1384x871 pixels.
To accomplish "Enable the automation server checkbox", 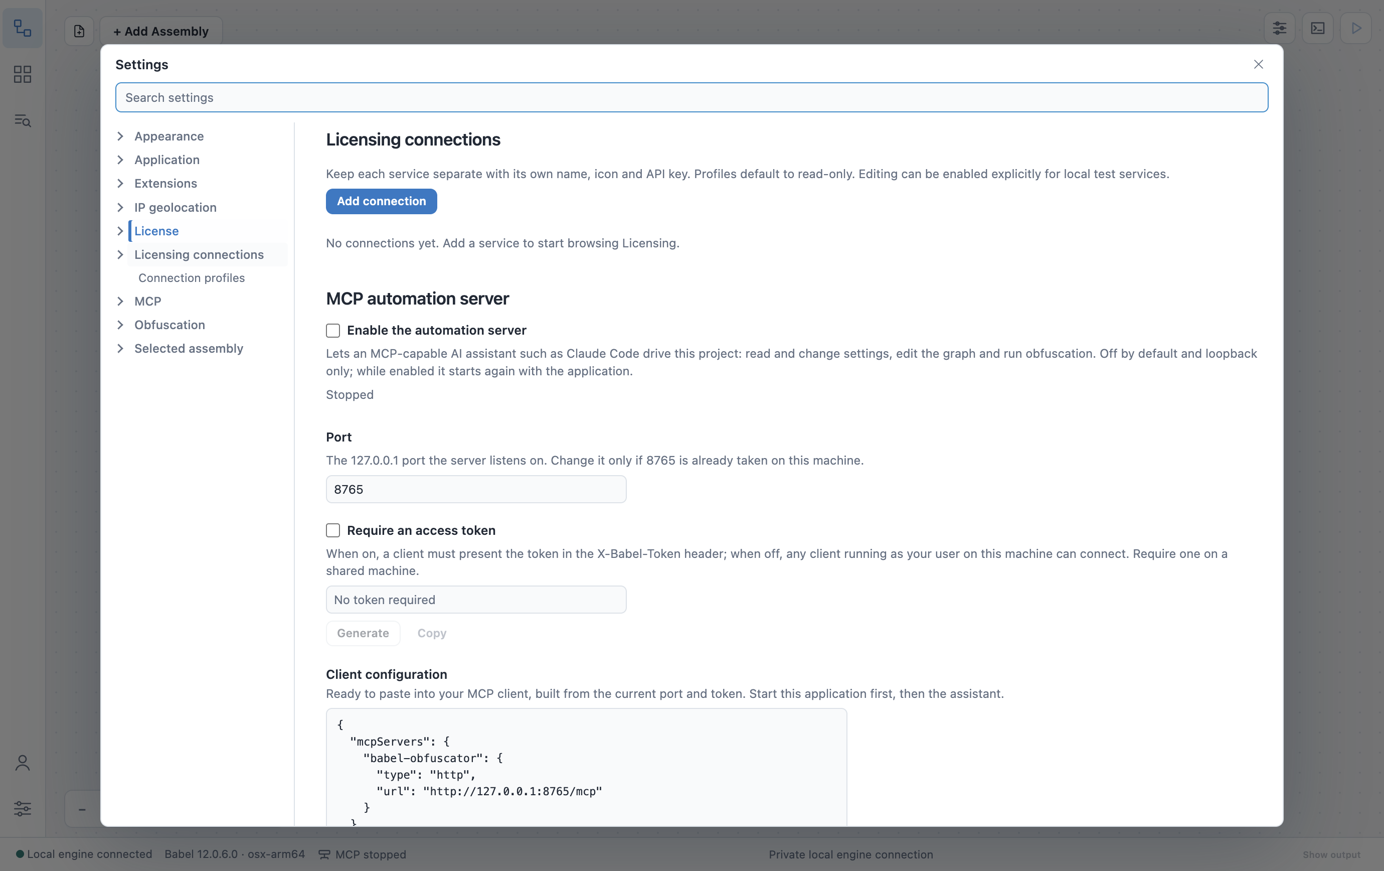I will click(x=333, y=331).
